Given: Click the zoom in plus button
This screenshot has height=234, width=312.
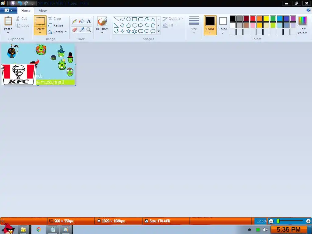Looking at the screenshot, I should tap(308, 221).
